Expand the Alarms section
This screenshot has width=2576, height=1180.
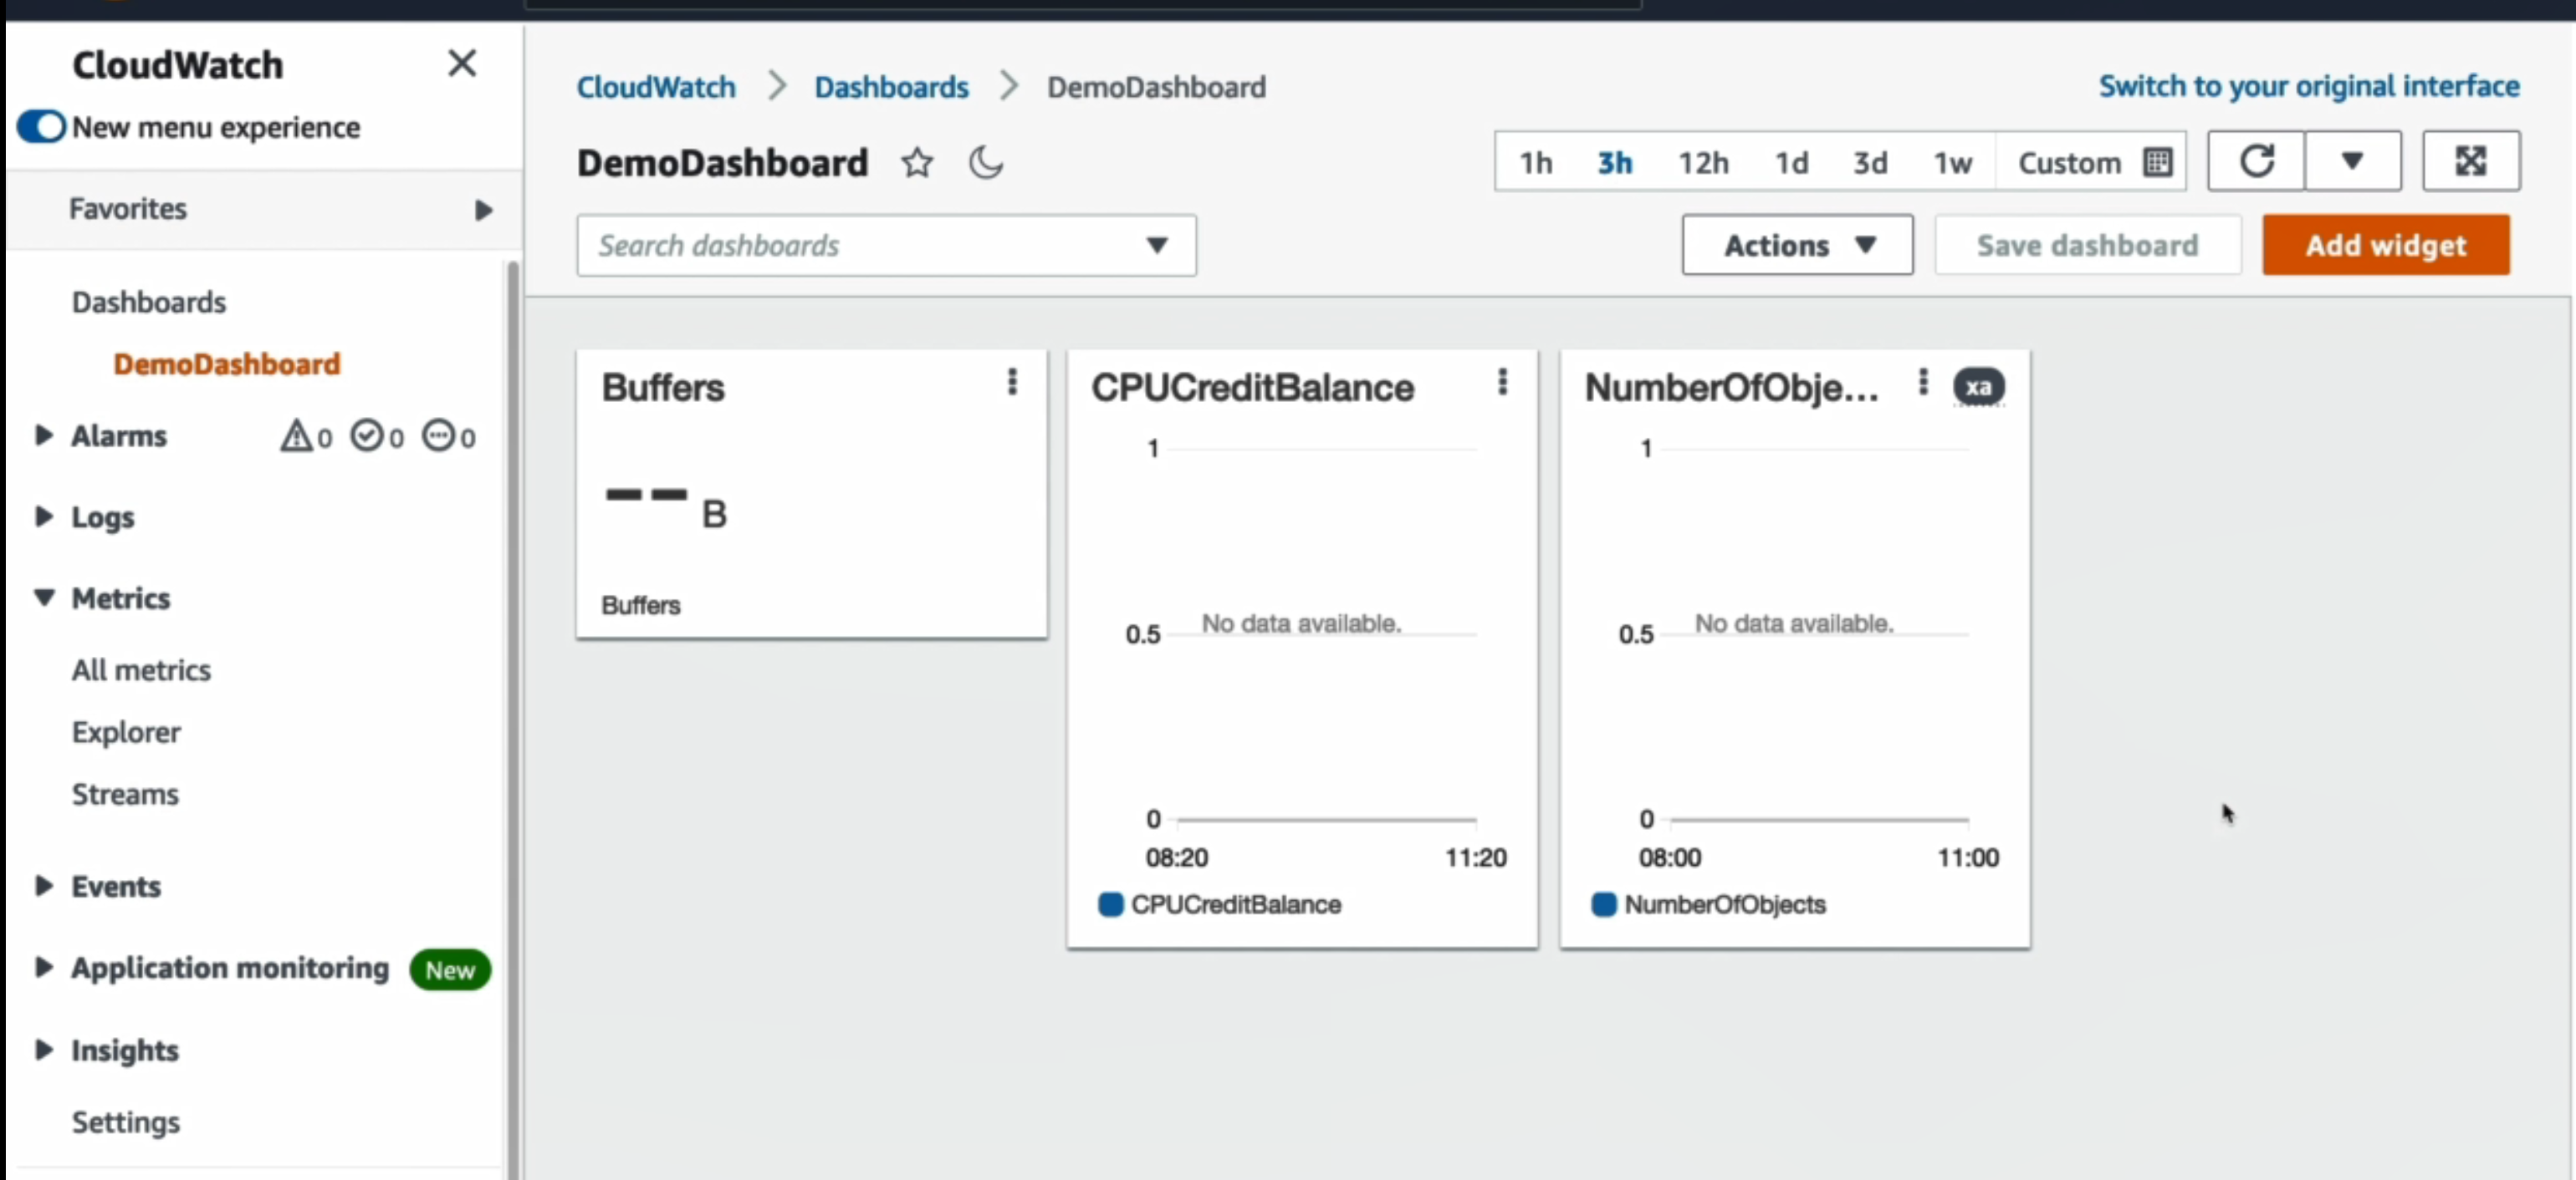point(43,435)
